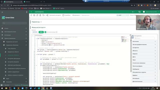Fold the for loop at line 12
The image size is (160, 90).
point(36,54)
